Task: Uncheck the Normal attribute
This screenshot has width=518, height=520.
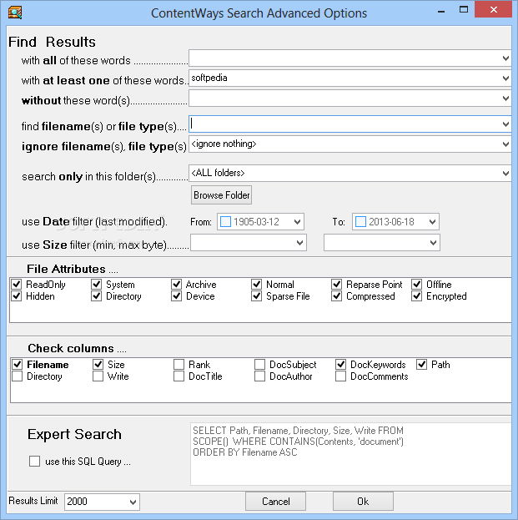Action: tap(257, 285)
